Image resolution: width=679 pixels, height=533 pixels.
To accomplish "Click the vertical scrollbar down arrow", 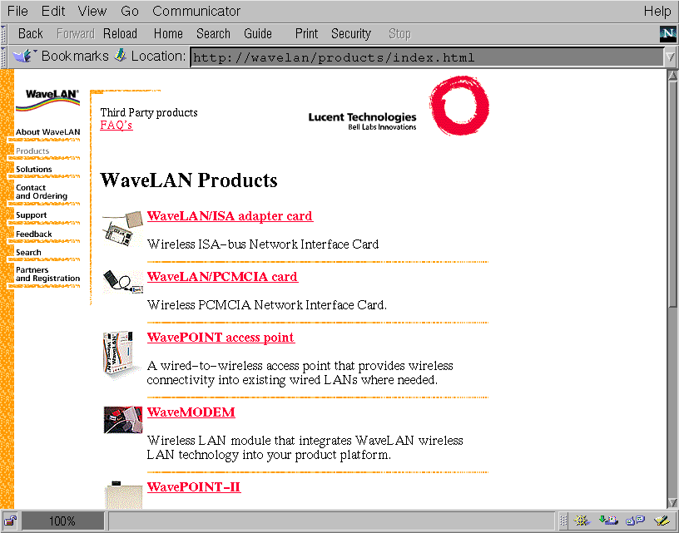I will (x=672, y=501).
